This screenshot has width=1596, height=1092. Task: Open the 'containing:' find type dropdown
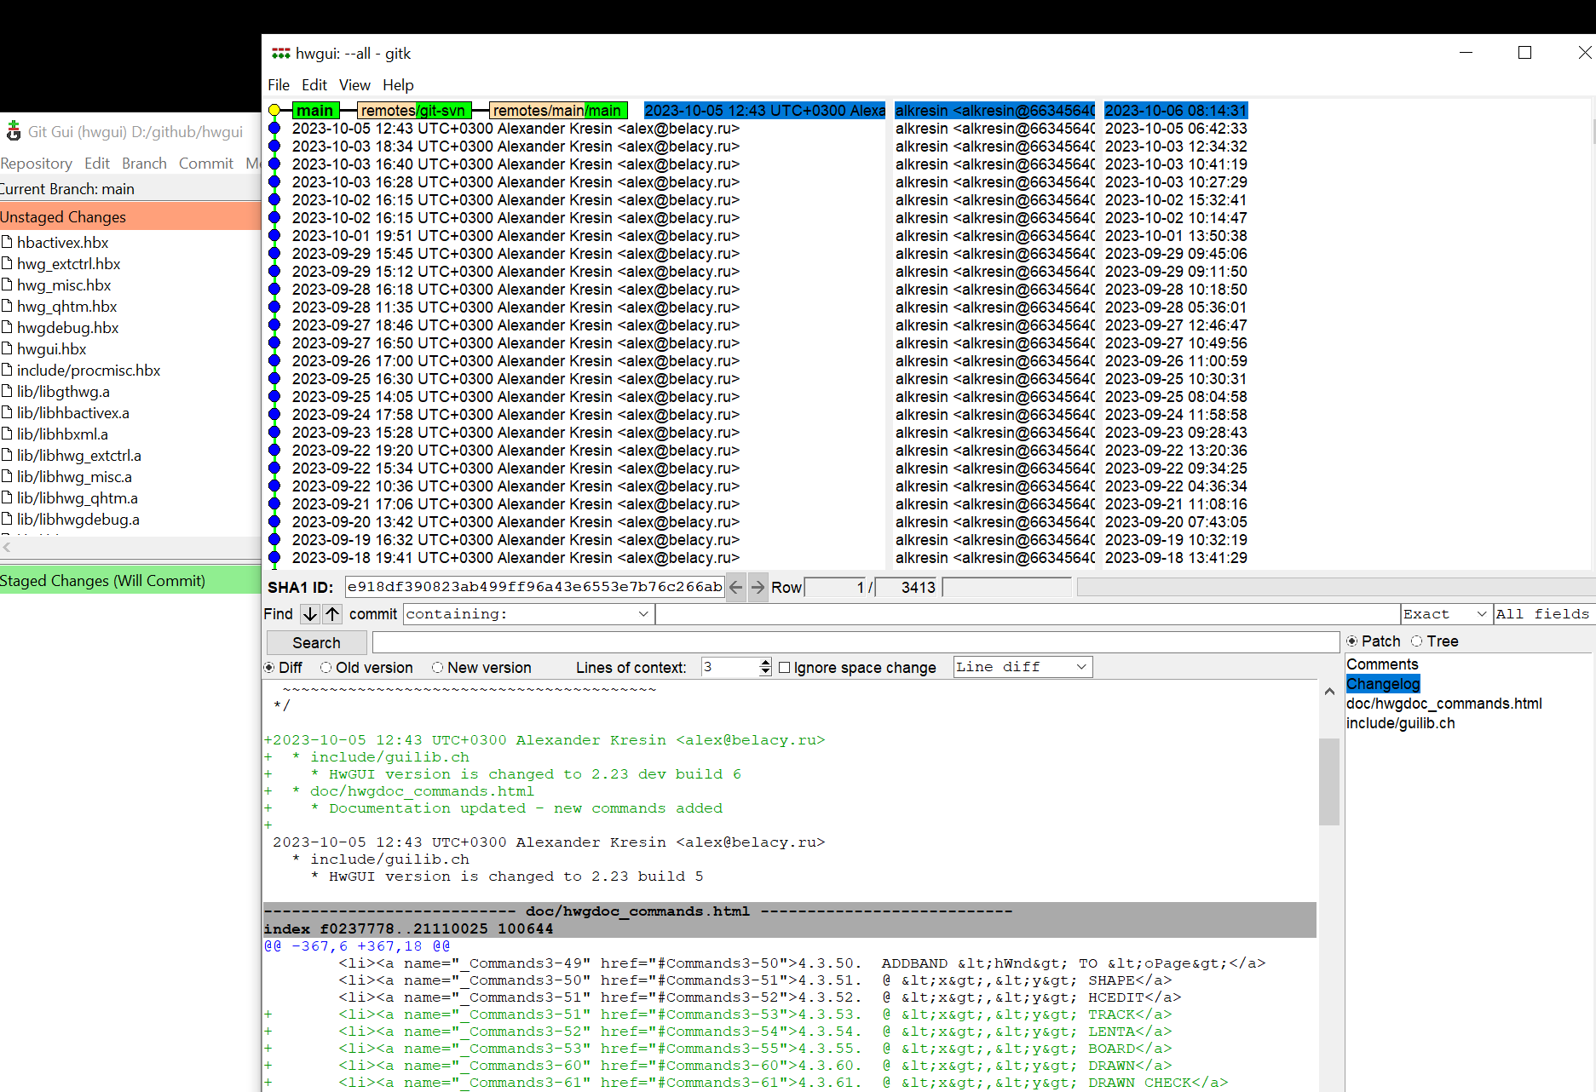tap(643, 614)
